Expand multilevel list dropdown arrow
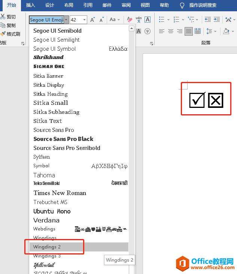 point(197,20)
